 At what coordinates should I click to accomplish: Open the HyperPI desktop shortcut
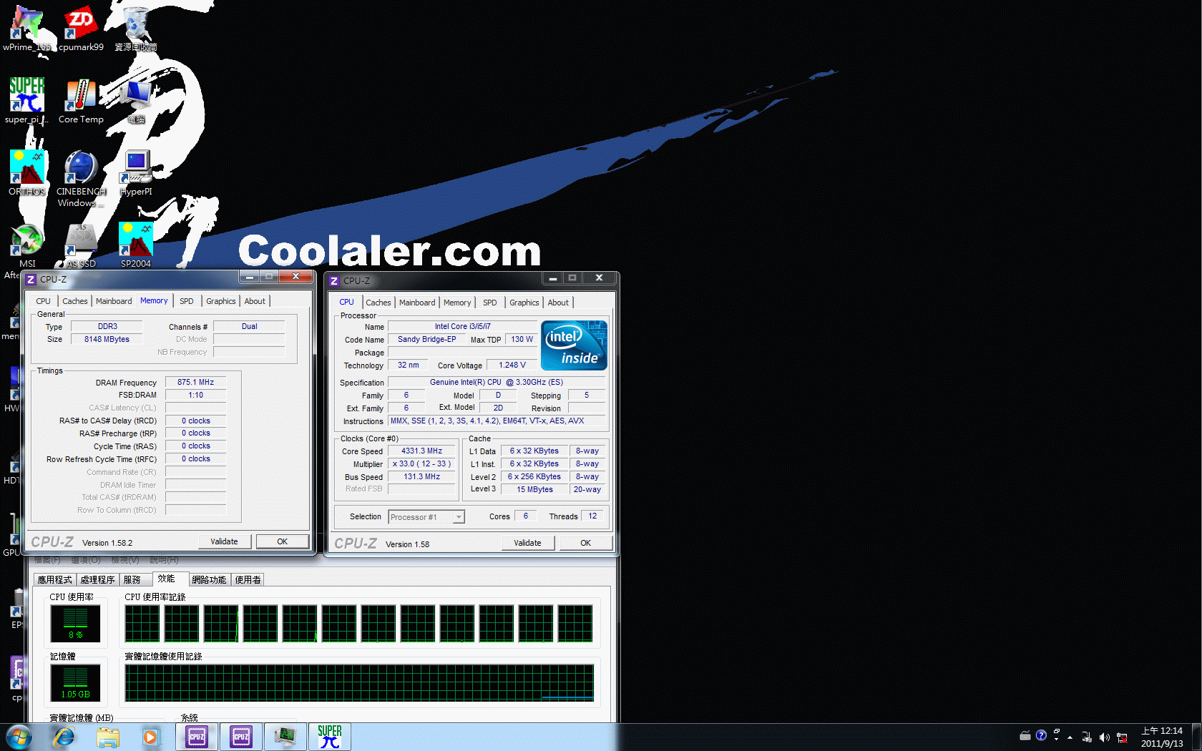pos(136,173)
